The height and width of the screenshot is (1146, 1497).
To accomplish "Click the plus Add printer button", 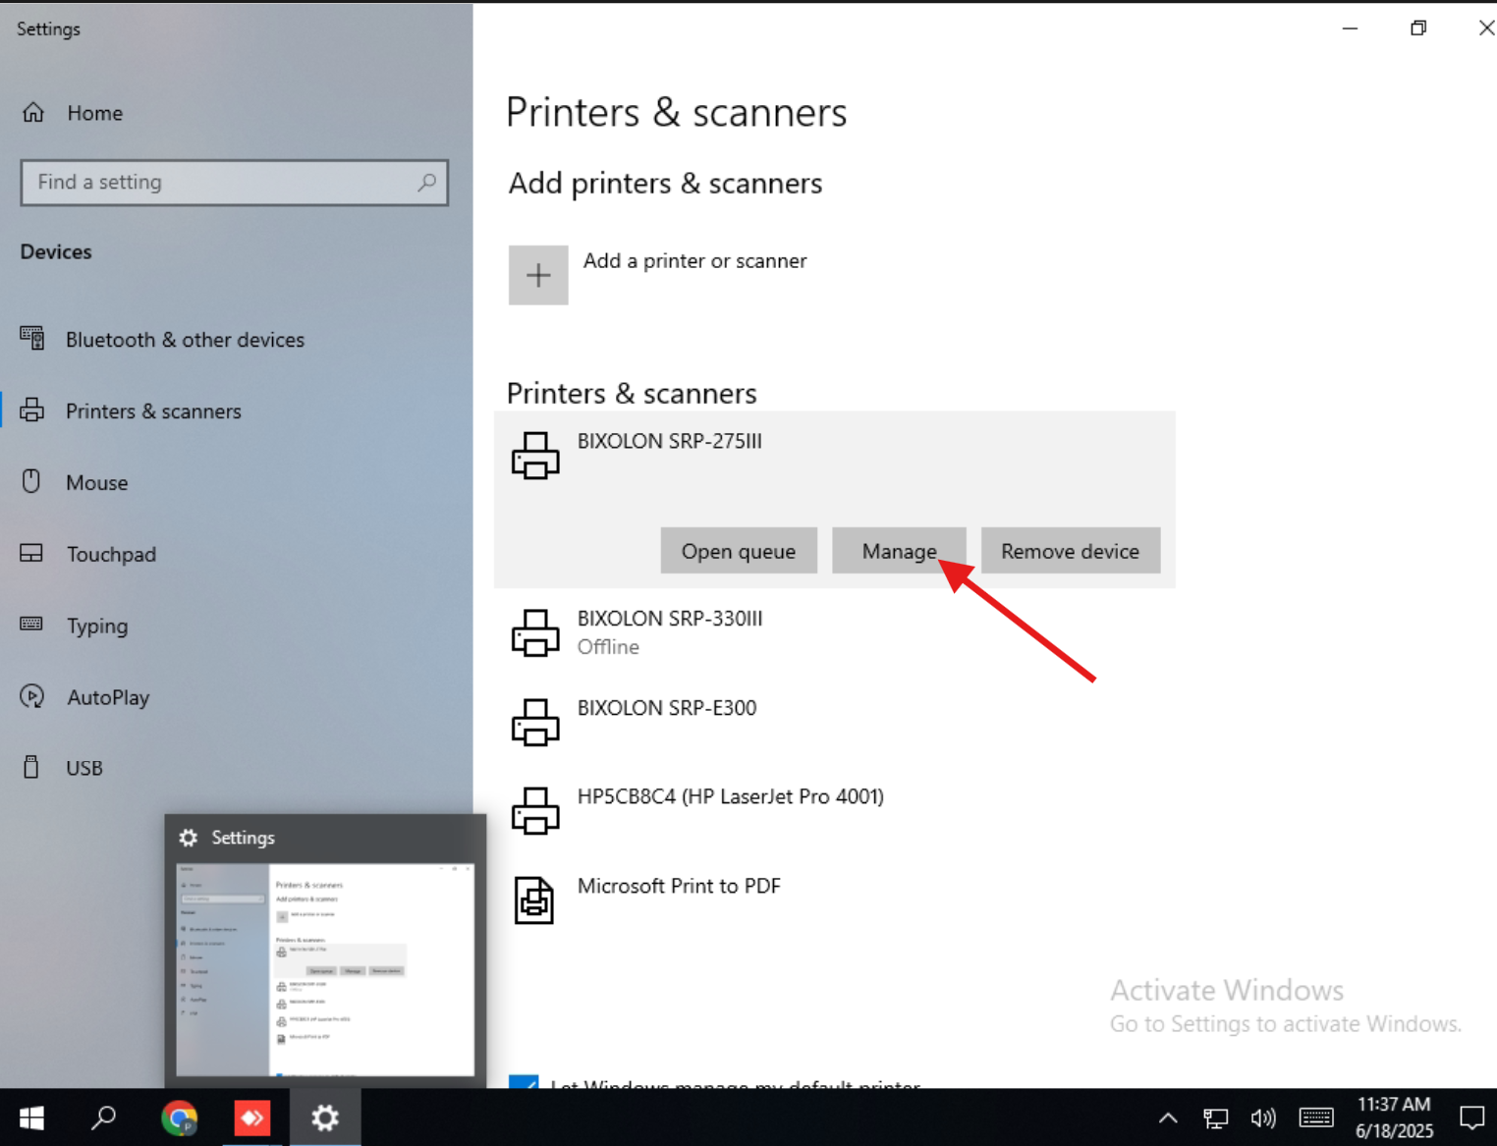I will 538,275.
